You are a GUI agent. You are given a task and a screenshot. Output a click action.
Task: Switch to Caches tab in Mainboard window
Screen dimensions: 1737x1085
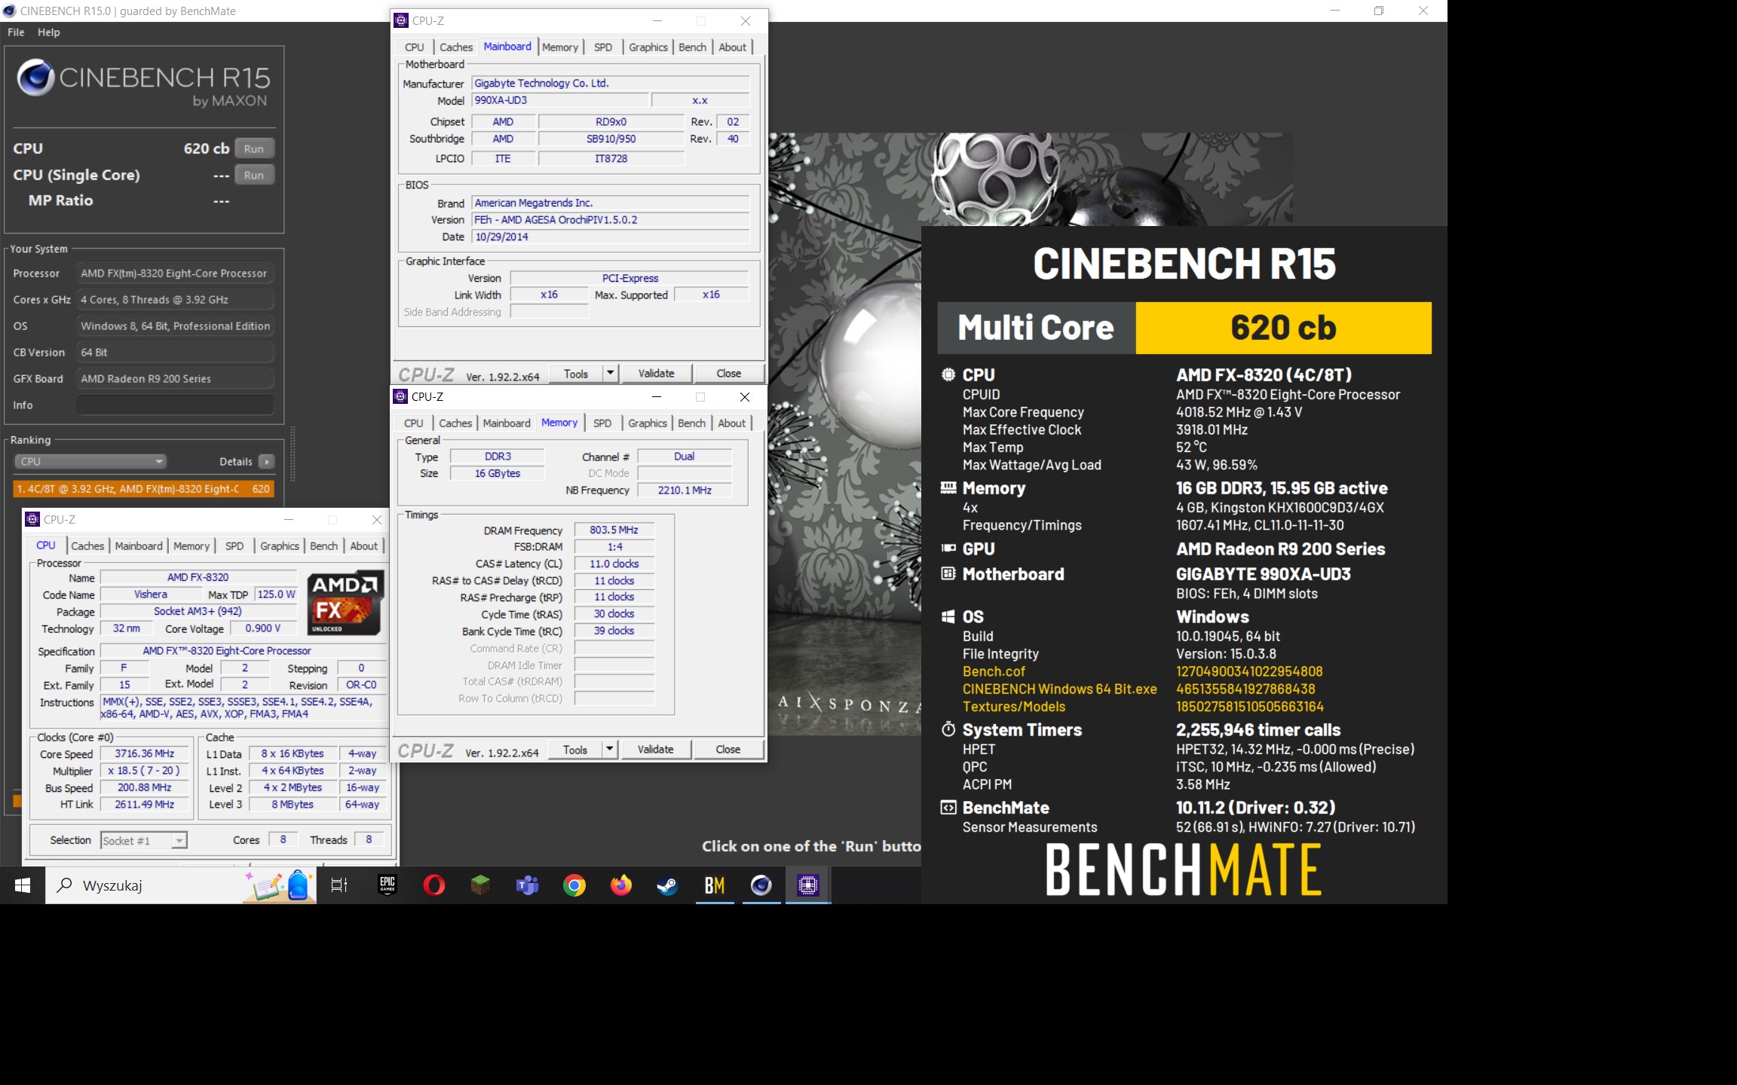pyautogui.click(x=456, y=47)
